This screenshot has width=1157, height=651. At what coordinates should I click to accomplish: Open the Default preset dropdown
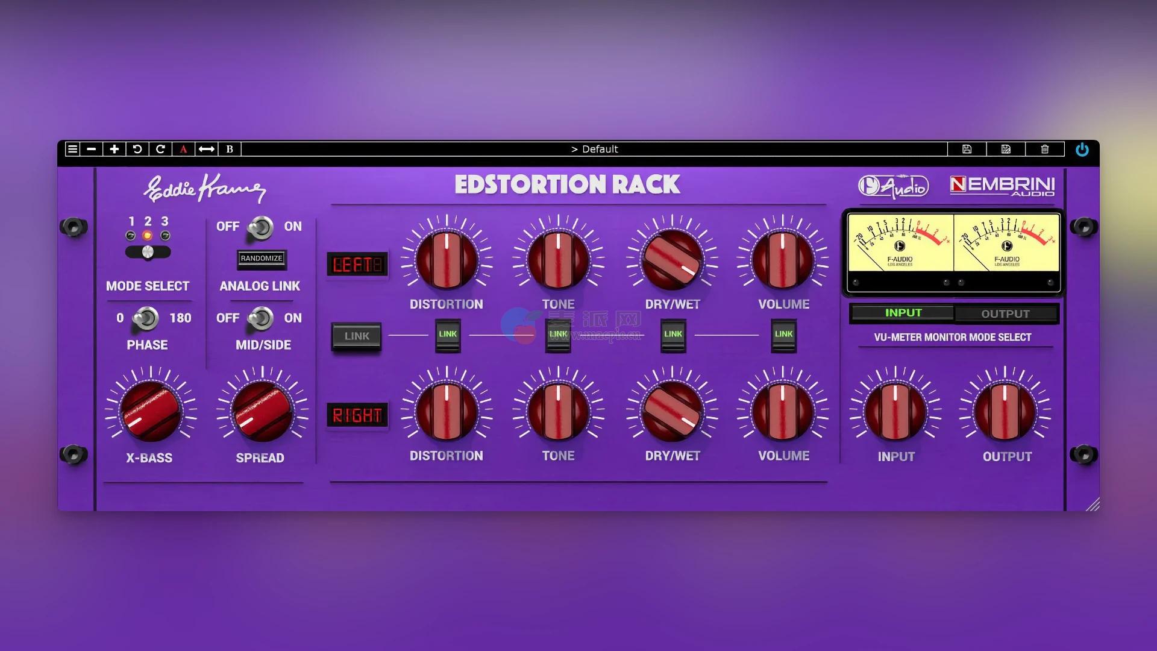click(x=594, y=149)
